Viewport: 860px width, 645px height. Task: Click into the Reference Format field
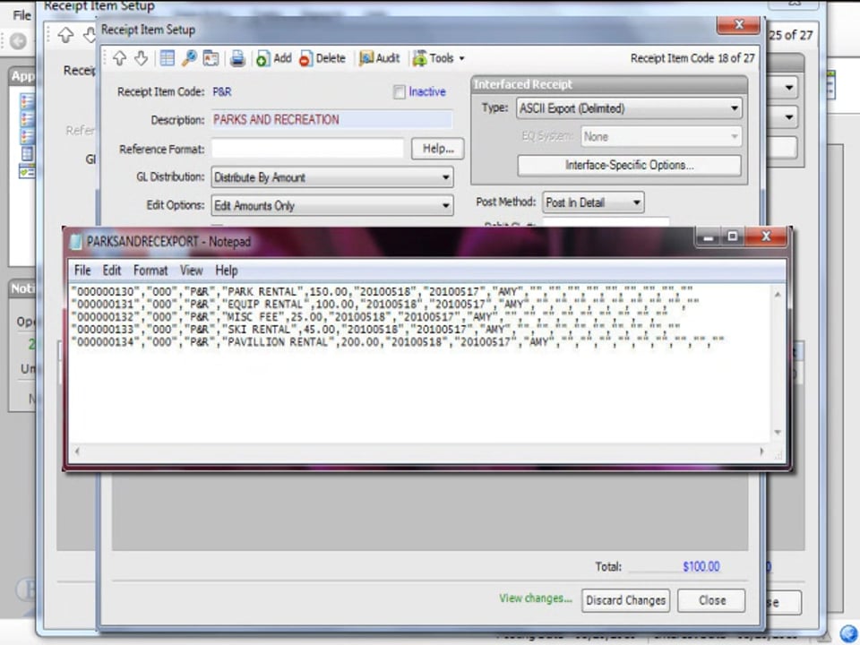point(307,149)
